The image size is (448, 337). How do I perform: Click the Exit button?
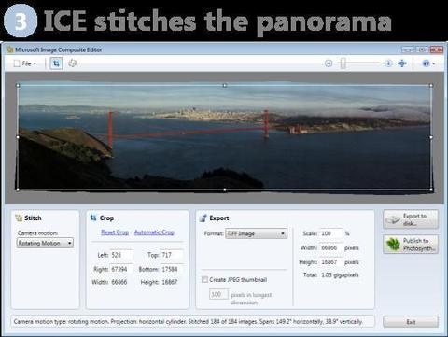411,322
